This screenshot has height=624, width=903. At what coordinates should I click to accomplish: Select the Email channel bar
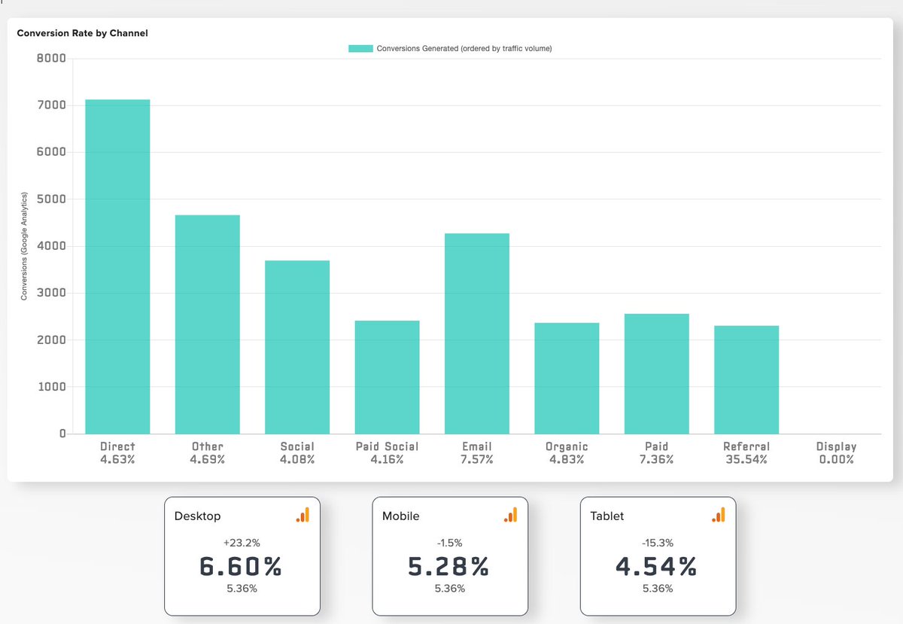tap(477, 333)
